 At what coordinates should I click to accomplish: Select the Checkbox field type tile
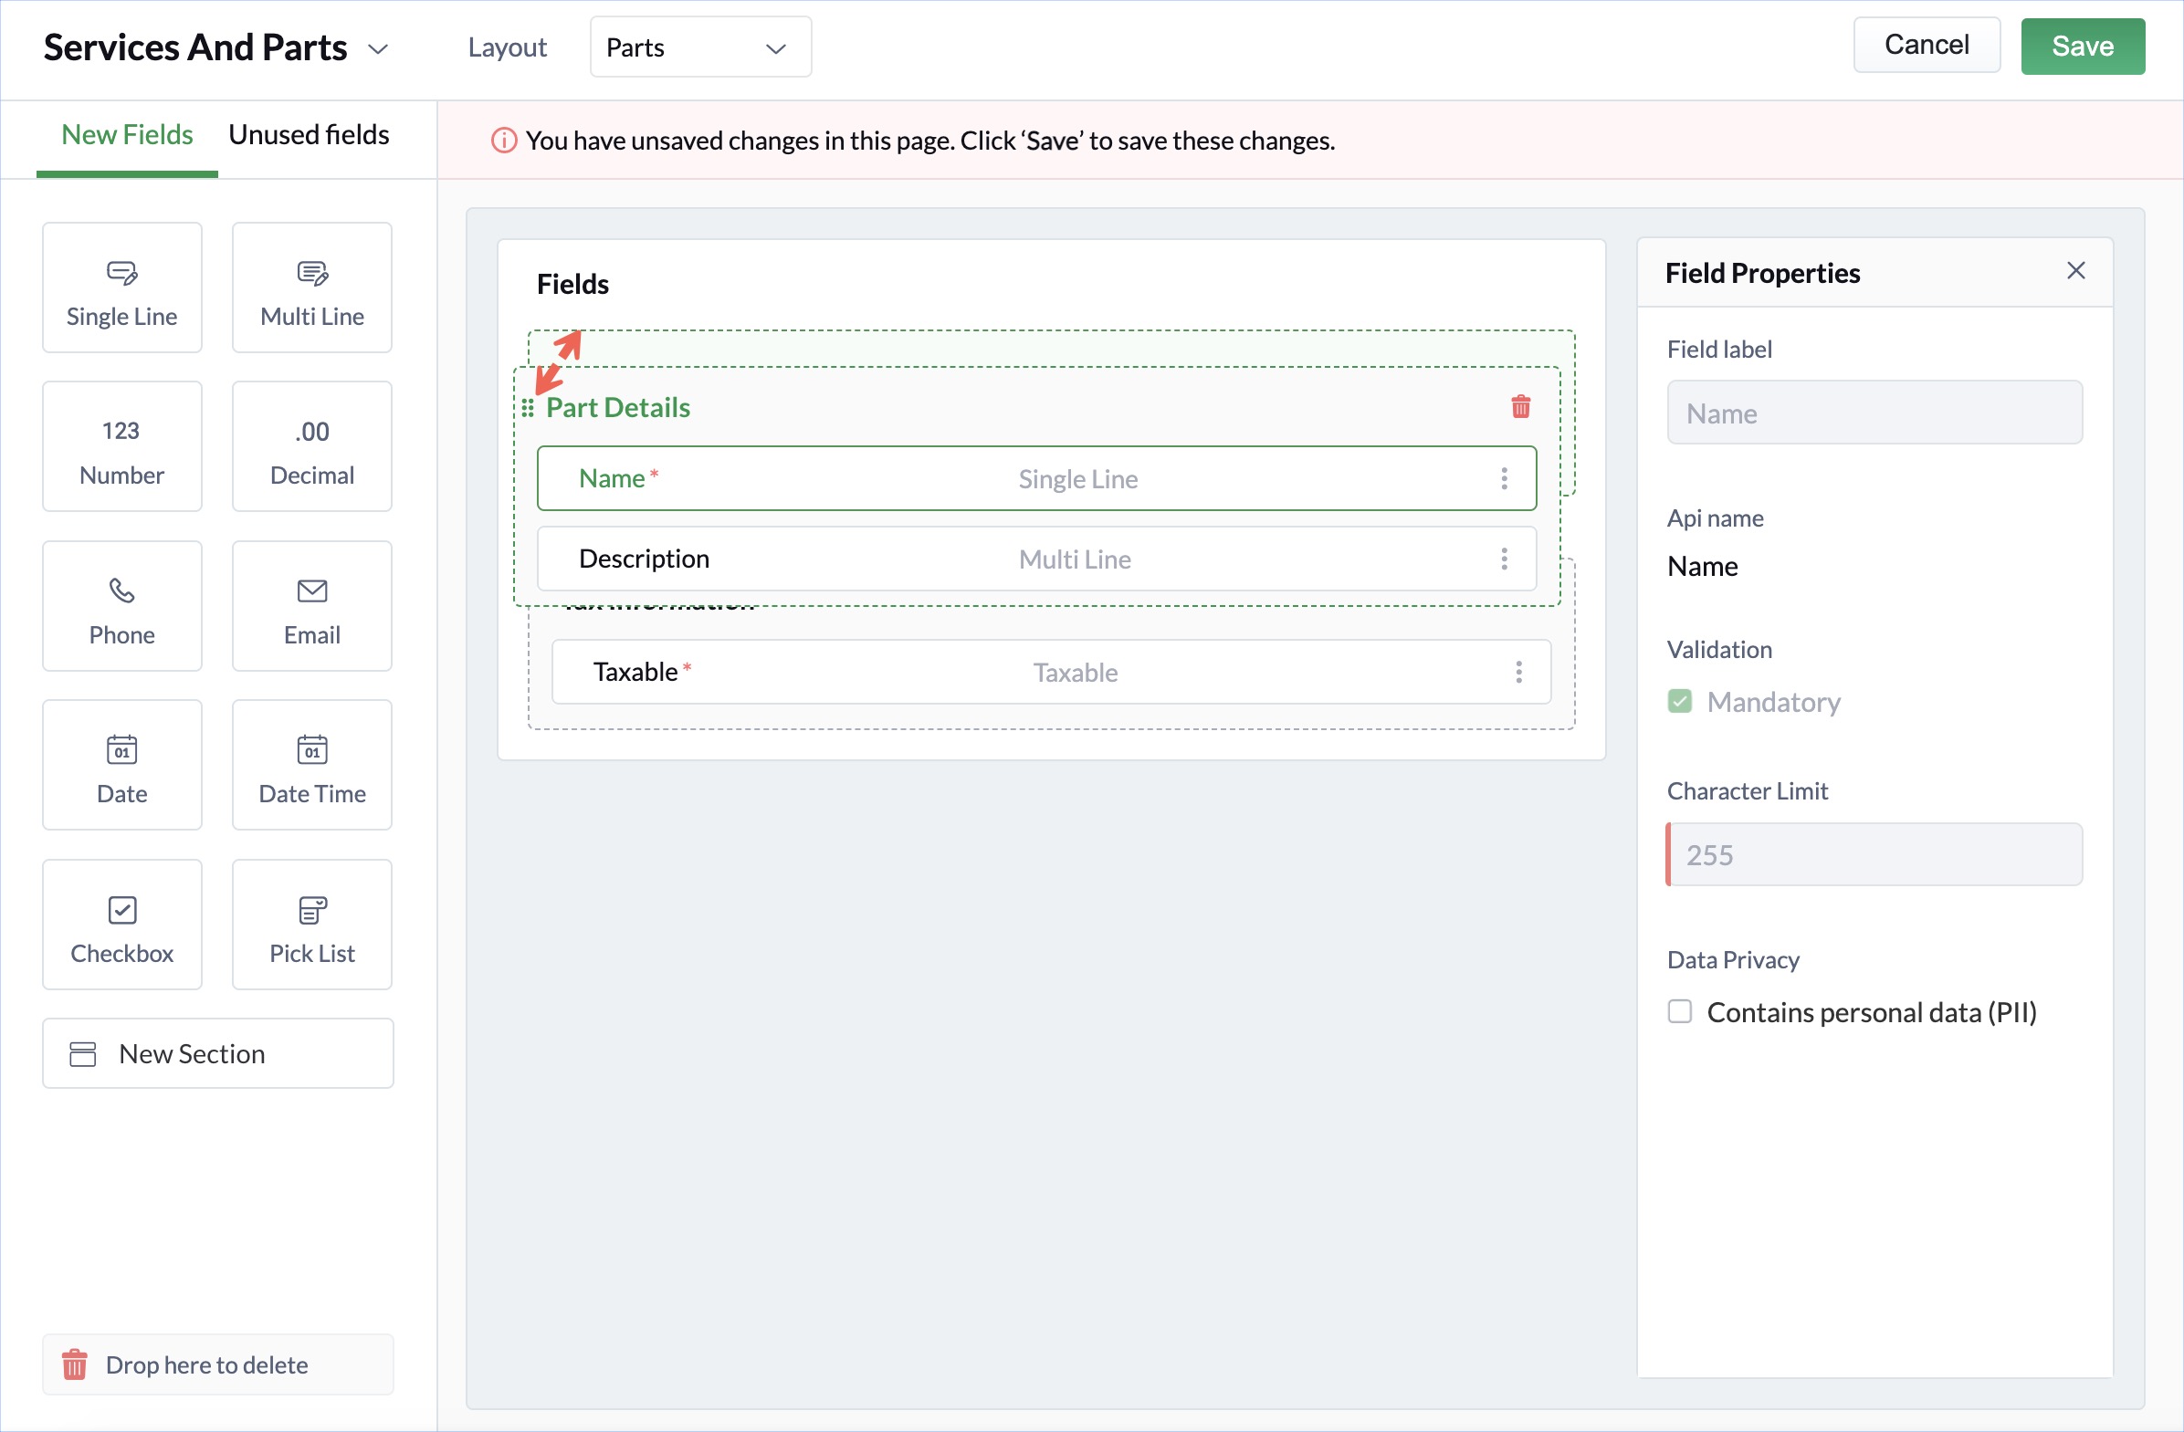coord(122,925)
